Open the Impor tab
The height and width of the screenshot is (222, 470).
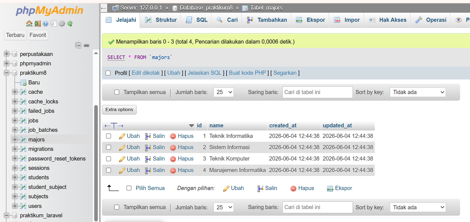(347, 20)
